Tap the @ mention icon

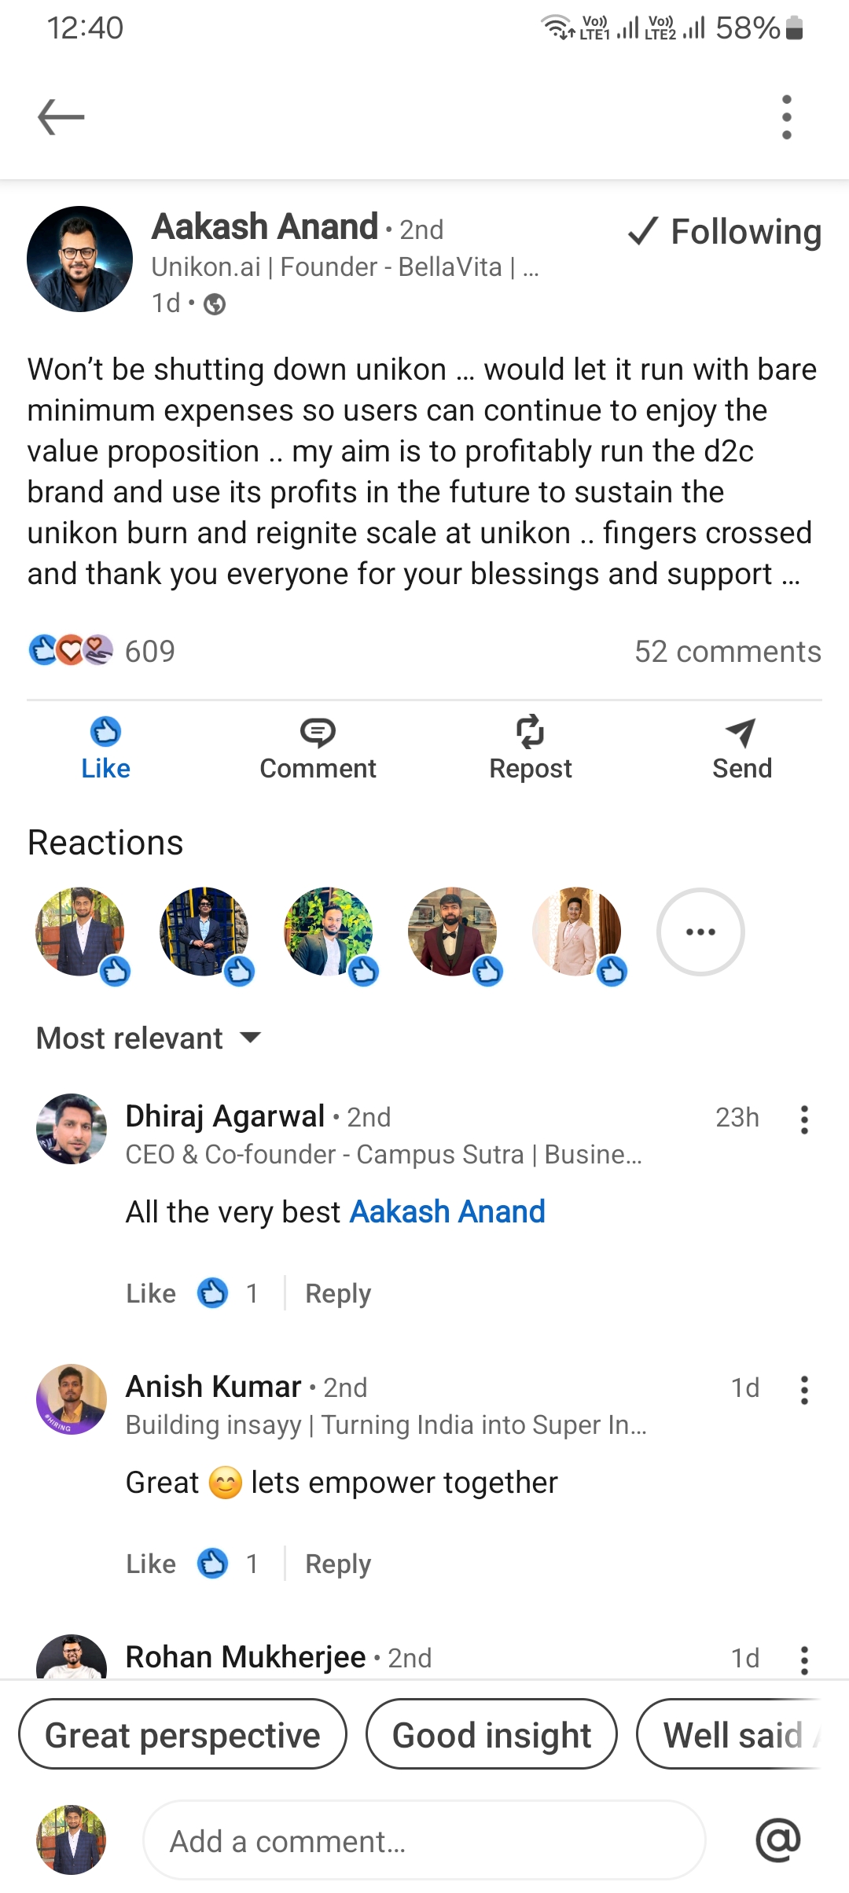click(x=777, y=1840)
